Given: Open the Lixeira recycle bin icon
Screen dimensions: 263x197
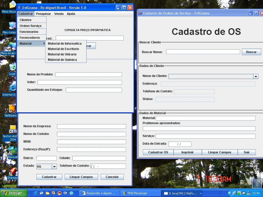Looking at the screenshot, I should (13, 69).
